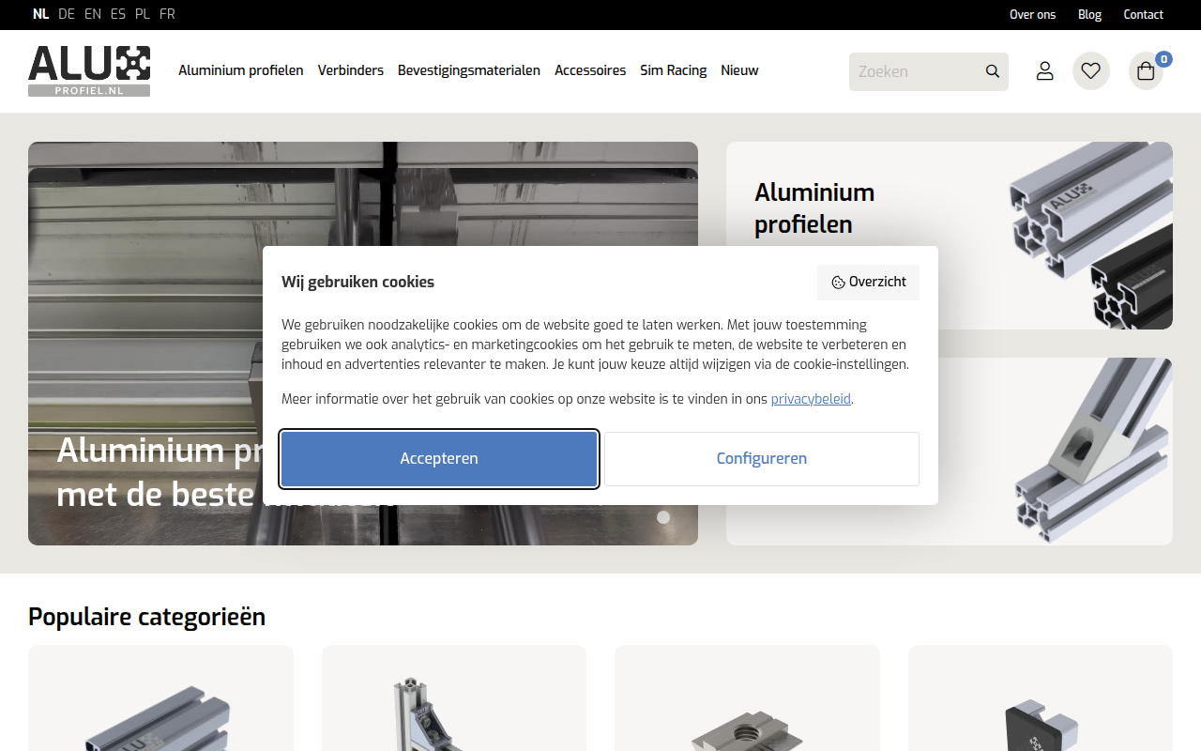Open the Accessoires menu

pyautogui.click(x=590, y=70)
